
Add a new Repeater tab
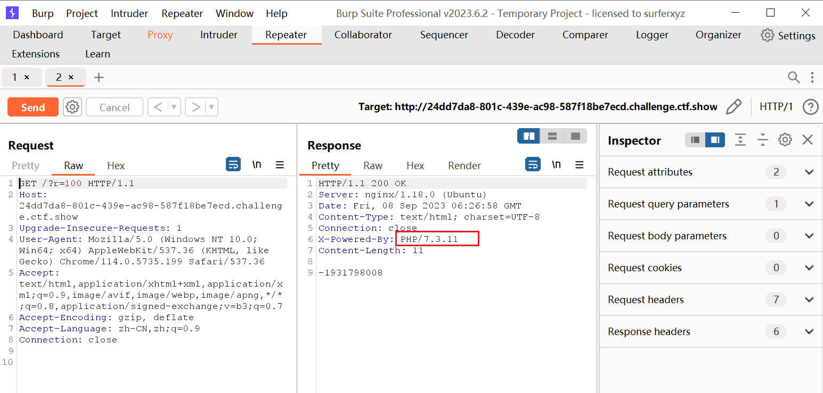(x=99, y=78)
